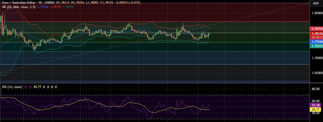Click the 1.70000 price scale level
The width and height of the screenshot is (323, 122).
(x=317, y=58)
